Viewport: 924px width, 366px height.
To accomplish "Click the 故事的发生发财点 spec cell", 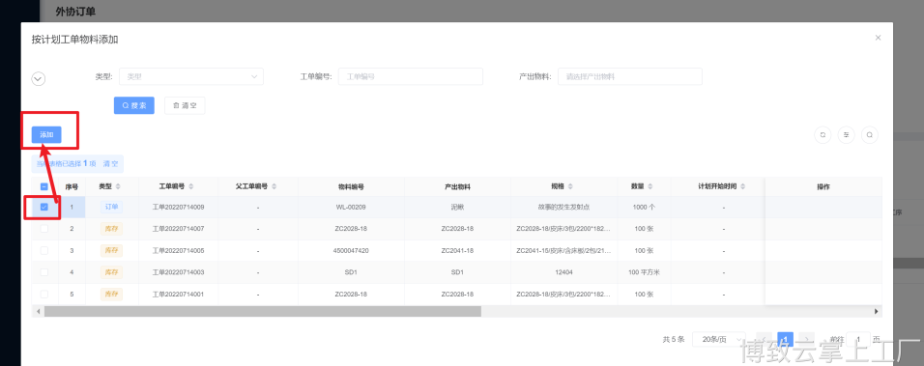I will [563, 207].
